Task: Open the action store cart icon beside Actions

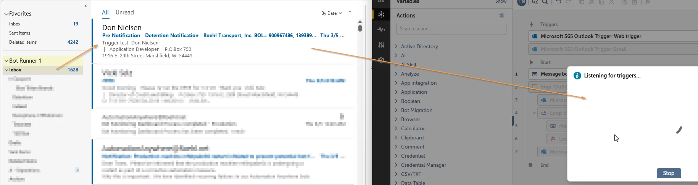Action: (x=501, y=16)
